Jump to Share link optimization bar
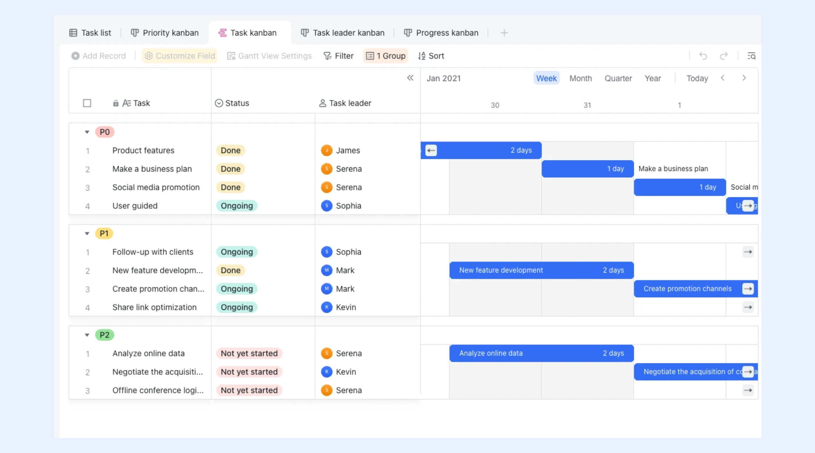815x453 pixels. click(x=748, y=307)
